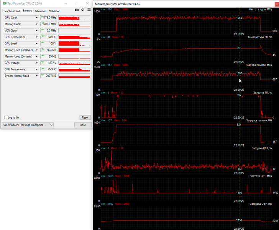Switch to the Graphics Card tab
279x230 pixels.
11,11
